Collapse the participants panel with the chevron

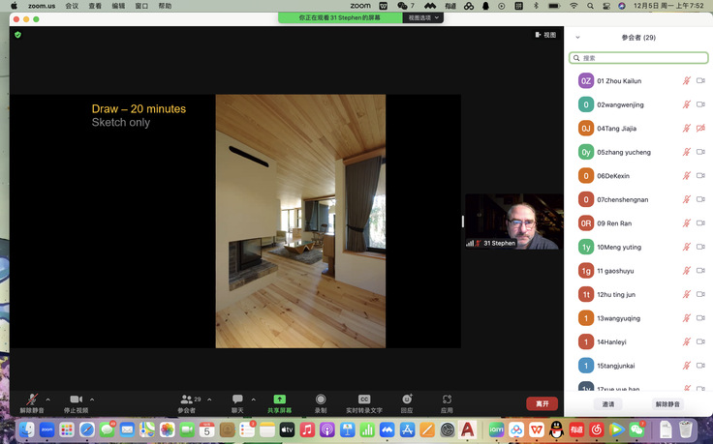coord(578,38)
